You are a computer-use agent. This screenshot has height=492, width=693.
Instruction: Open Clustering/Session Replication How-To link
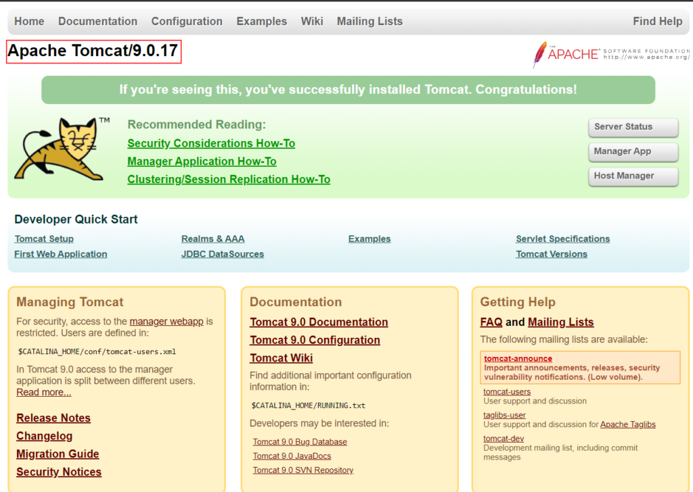pos(229,179)
